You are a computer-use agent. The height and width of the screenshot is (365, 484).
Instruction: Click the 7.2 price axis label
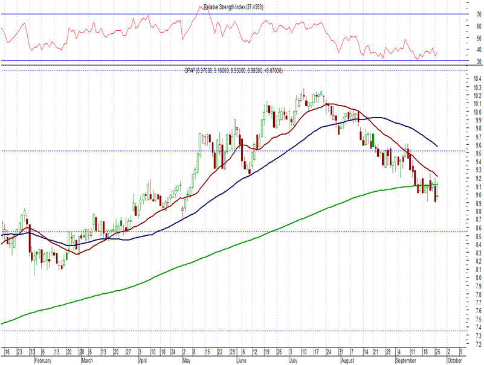click(x=479, y=344)
